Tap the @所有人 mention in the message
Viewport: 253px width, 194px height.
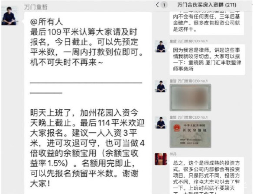coord(46,22)
